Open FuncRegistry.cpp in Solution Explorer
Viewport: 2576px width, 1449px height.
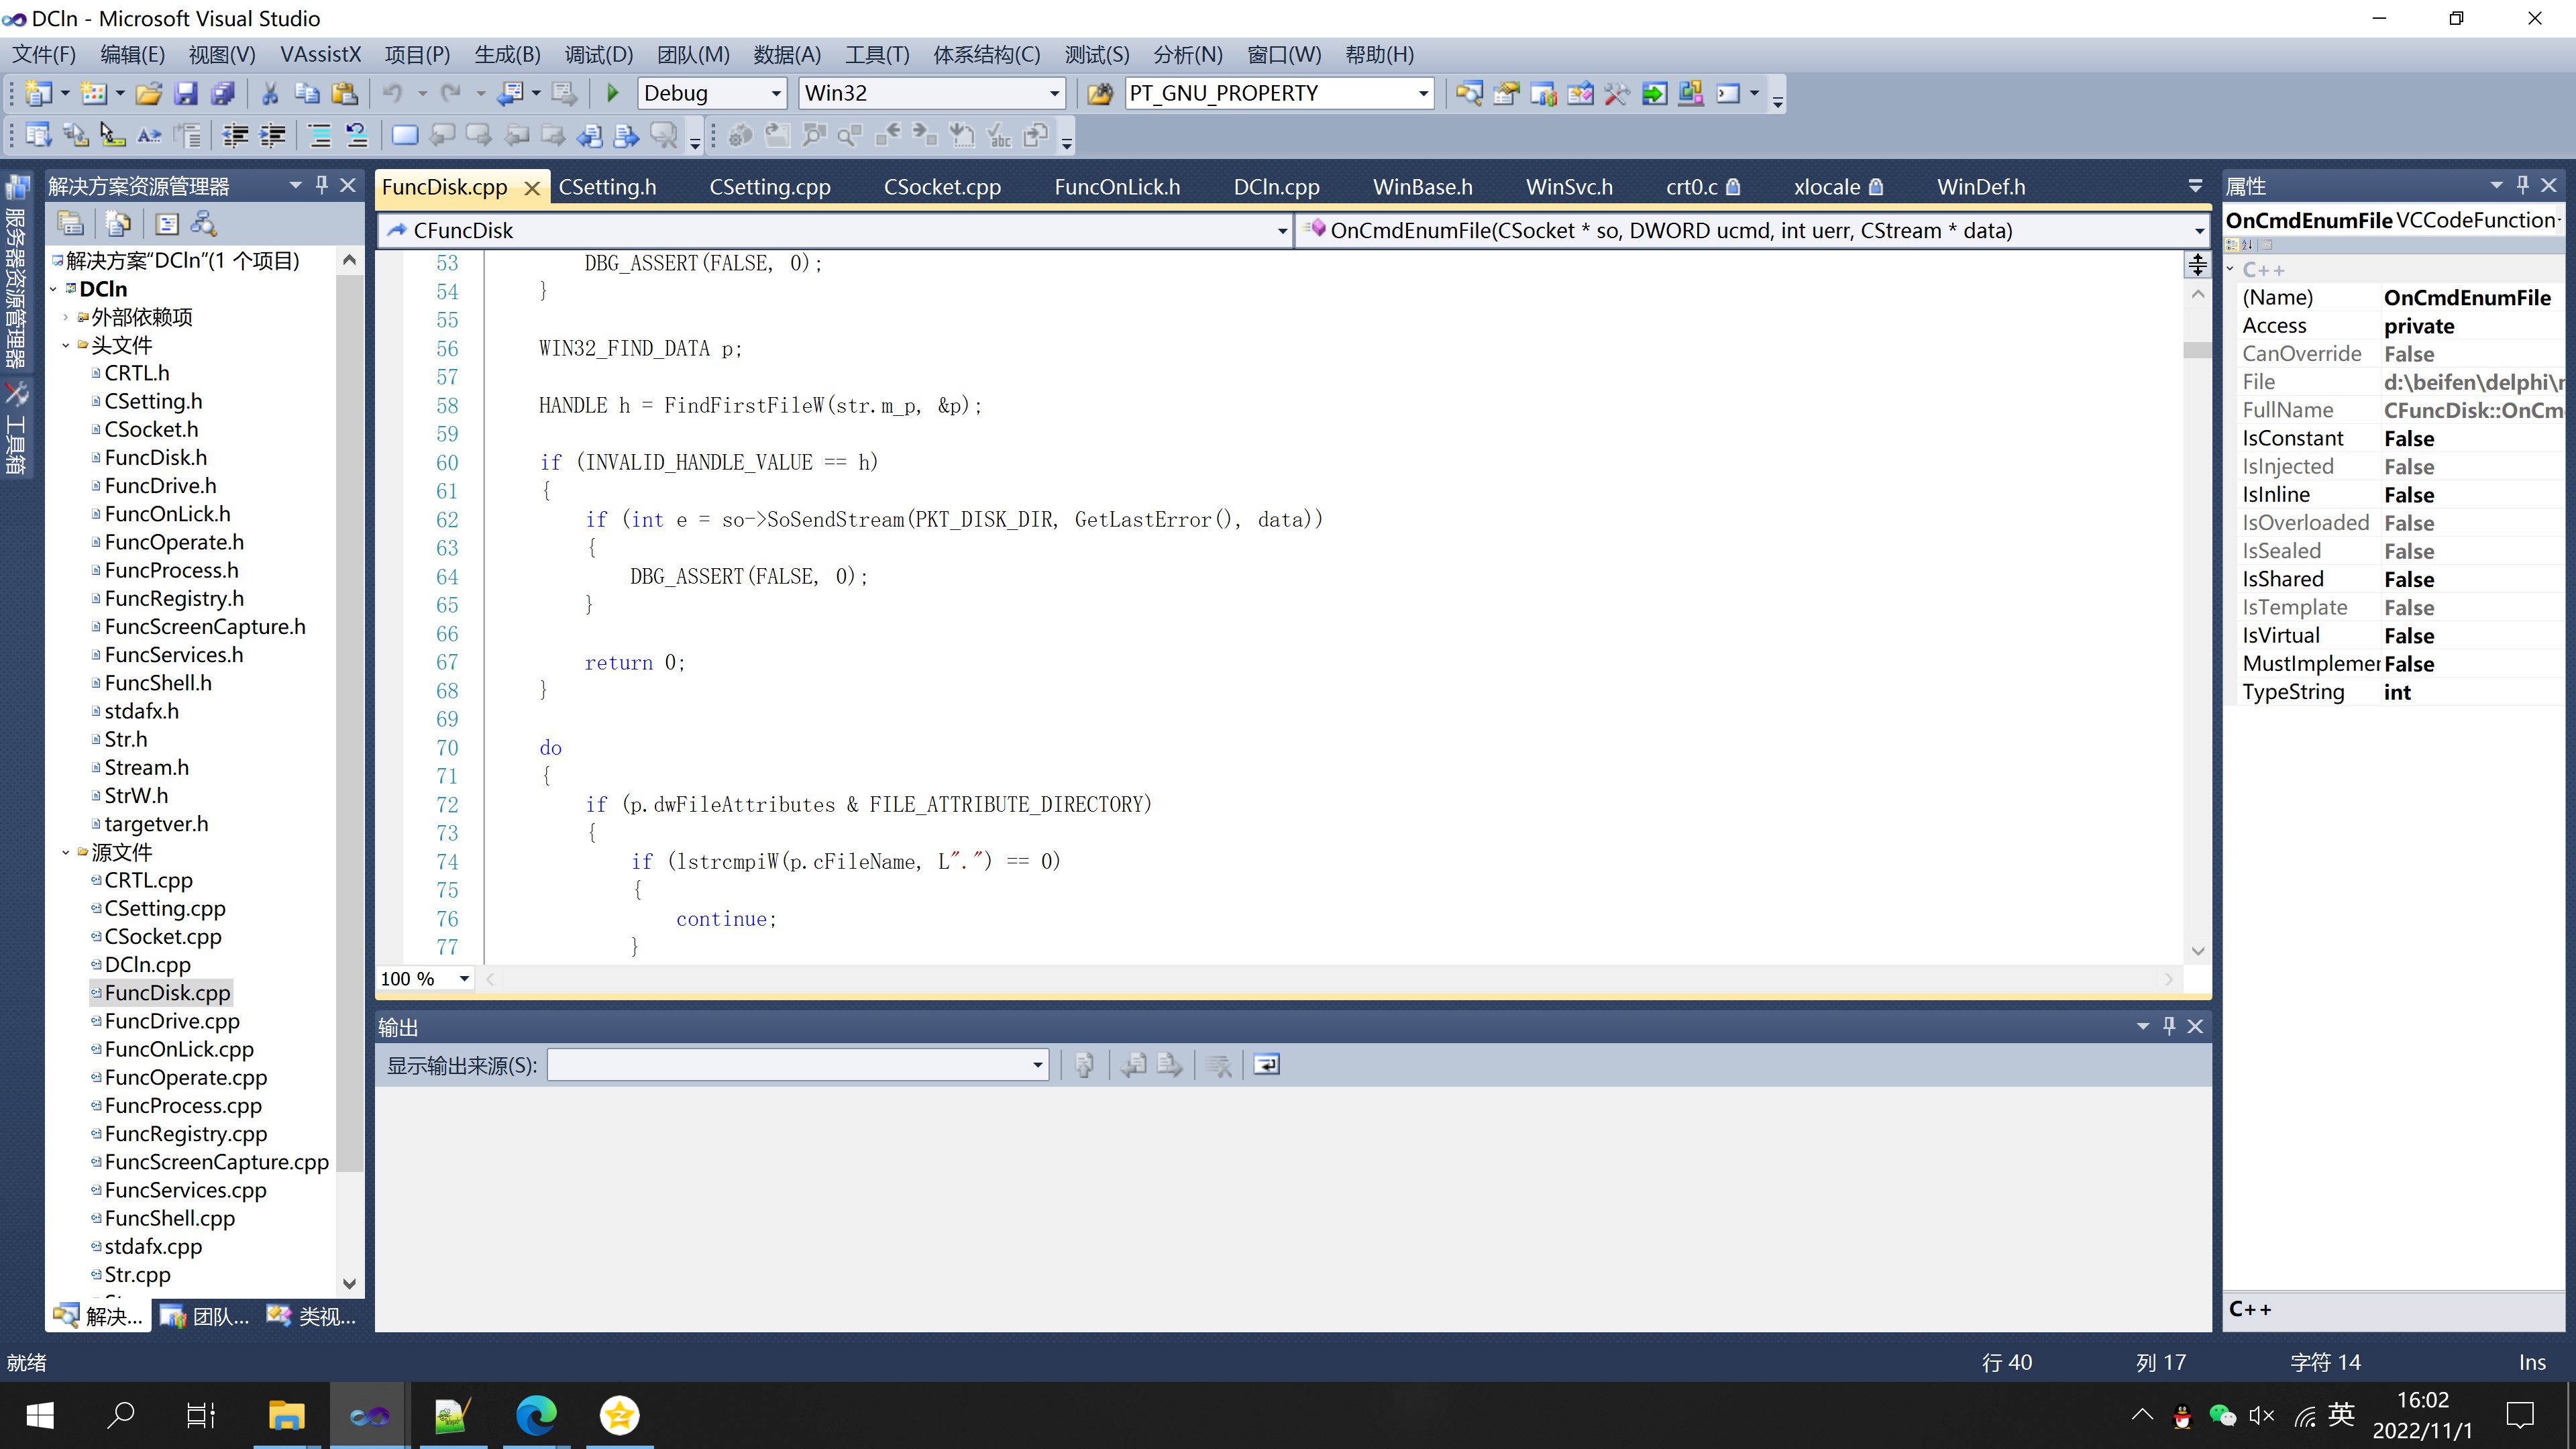point(186,1134)
